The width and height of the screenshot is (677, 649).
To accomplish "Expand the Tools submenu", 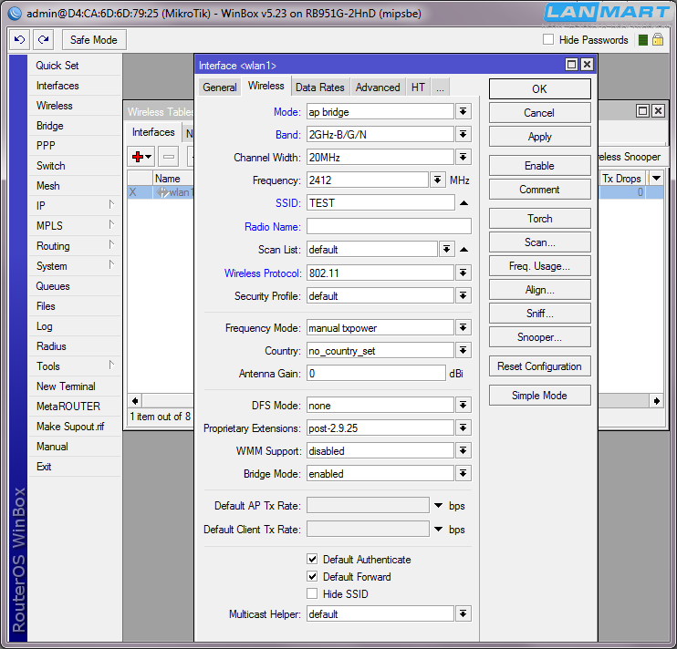I will tap(74, 366).
